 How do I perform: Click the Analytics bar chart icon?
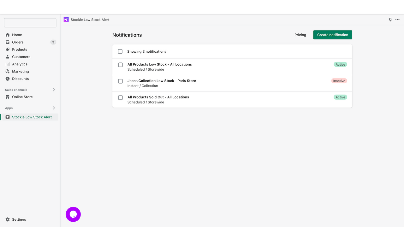8,64
